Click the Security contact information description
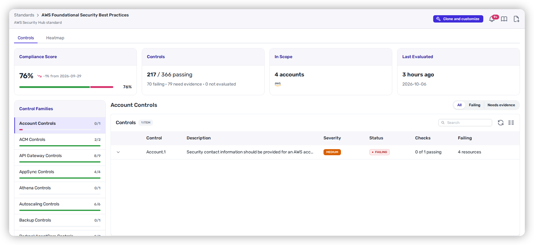This screenshot has height=245, width=534. tap(250, 152)
